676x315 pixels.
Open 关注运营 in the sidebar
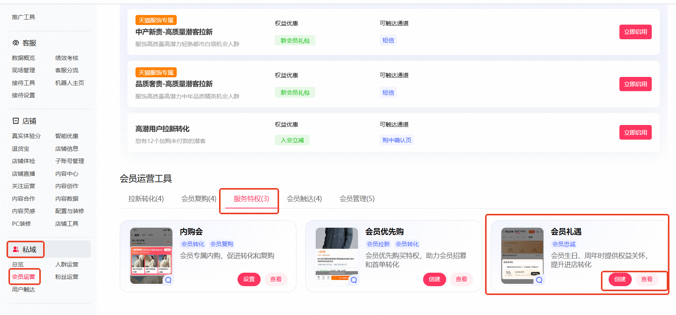tap(23, 186)
